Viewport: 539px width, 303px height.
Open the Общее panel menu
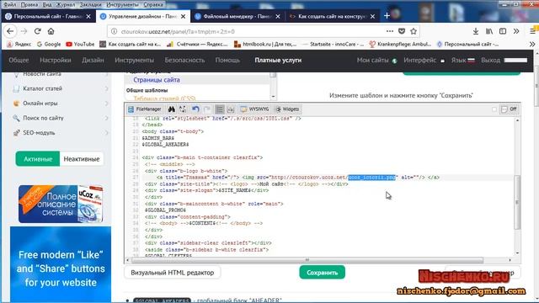[x=19, y=60]
